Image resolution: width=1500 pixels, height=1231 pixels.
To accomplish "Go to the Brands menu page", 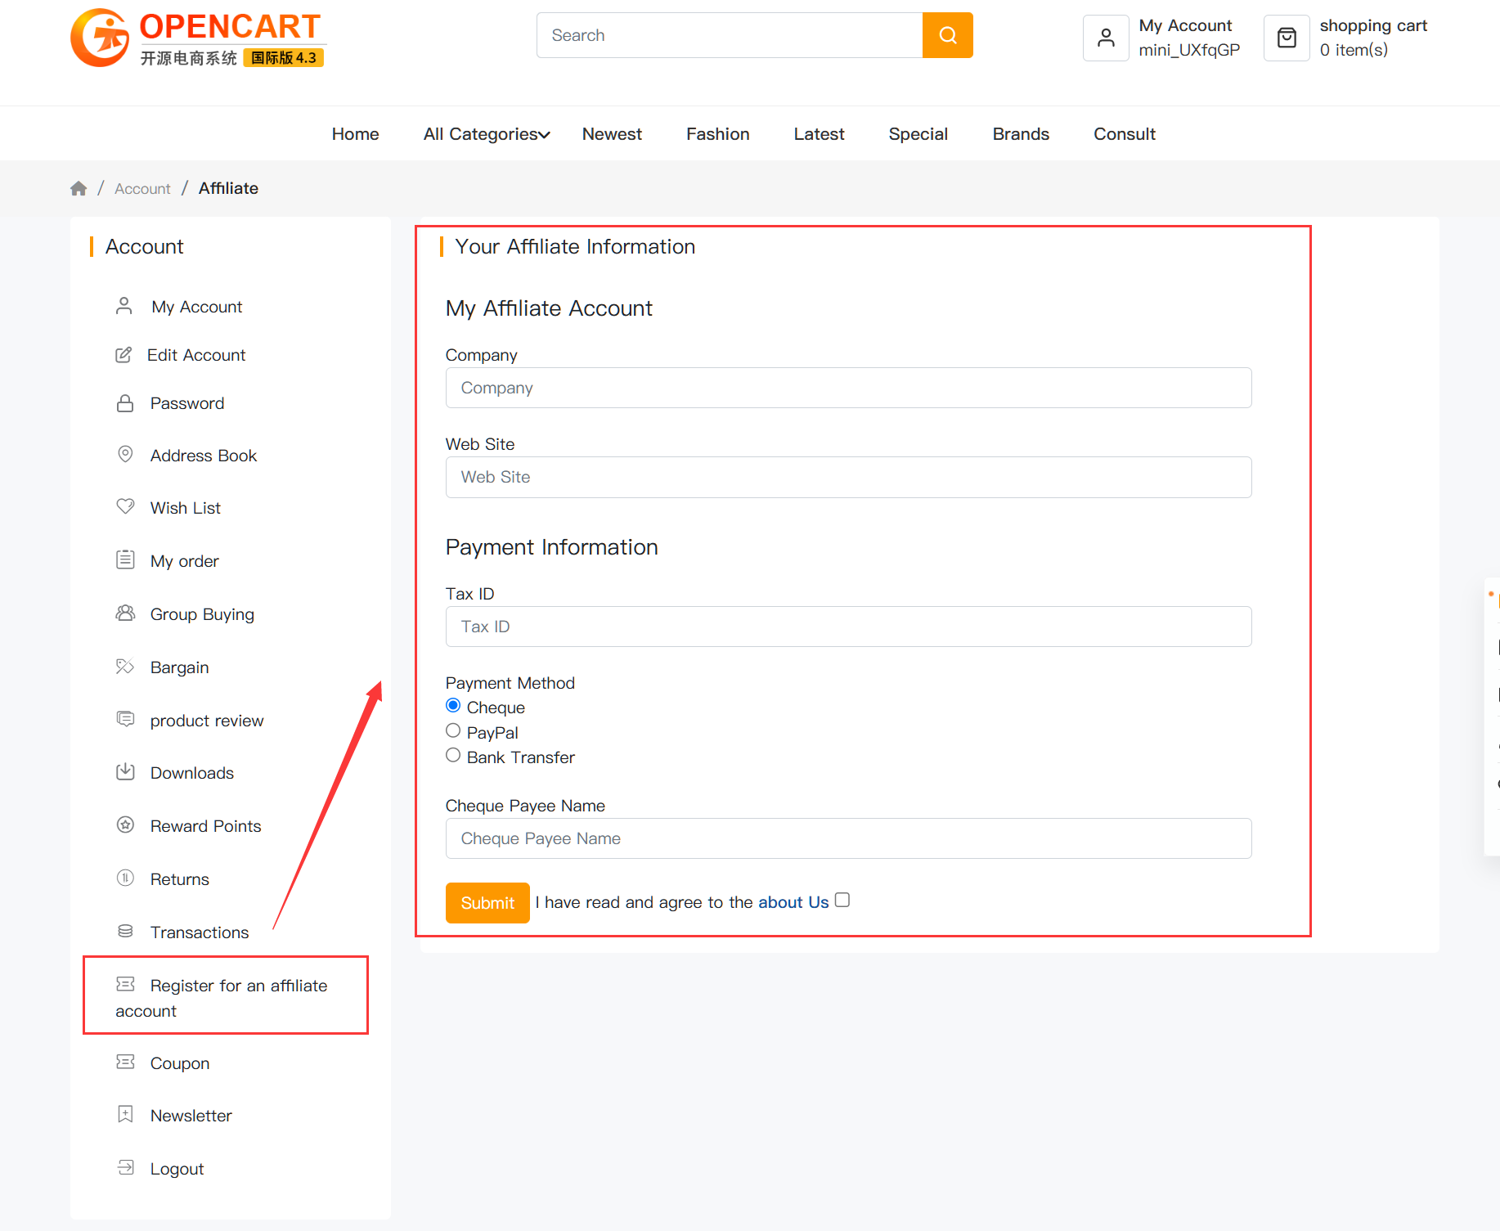I will click(1020, 134).
